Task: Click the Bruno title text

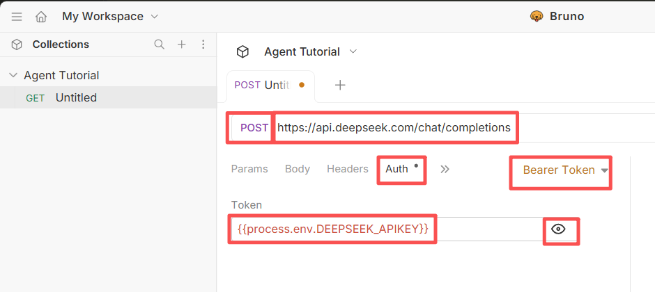Action: pyautogui.click(x=567, y=17)
